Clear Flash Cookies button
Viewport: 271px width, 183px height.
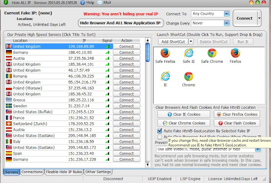point(237,123)
